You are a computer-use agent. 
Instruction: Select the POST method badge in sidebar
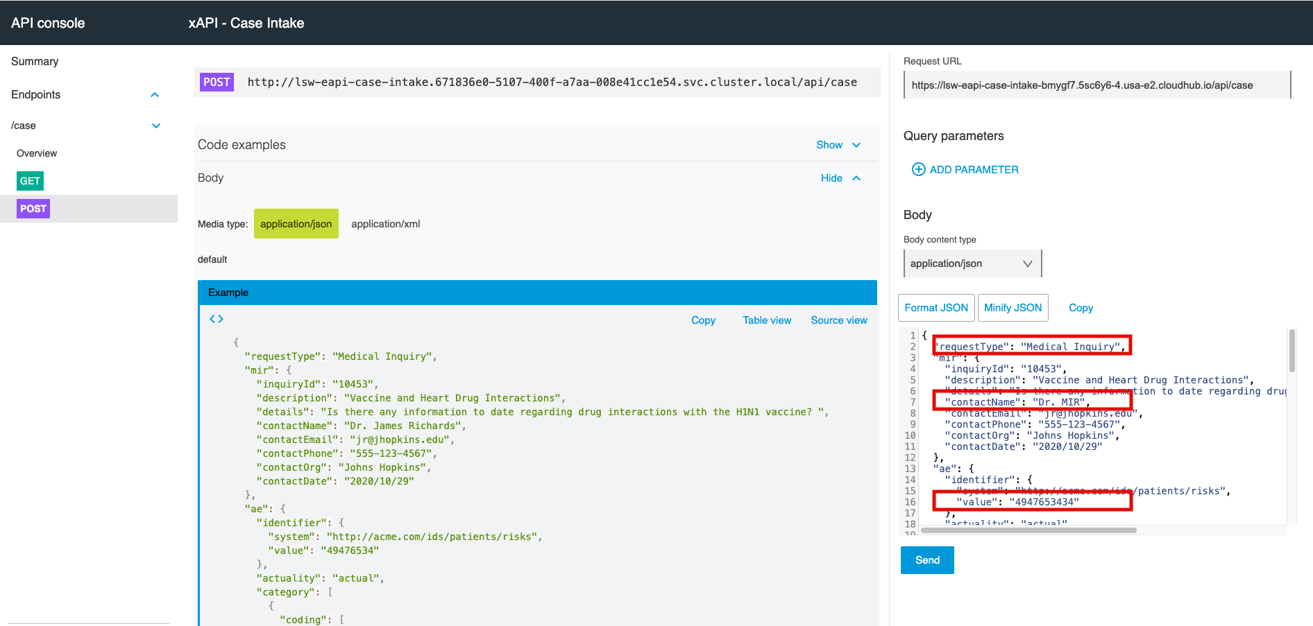[33, 209]
